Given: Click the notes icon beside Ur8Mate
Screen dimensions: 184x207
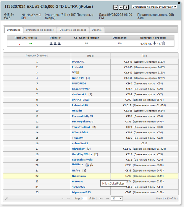Looking at the screenshot, I should pos(87,165).
